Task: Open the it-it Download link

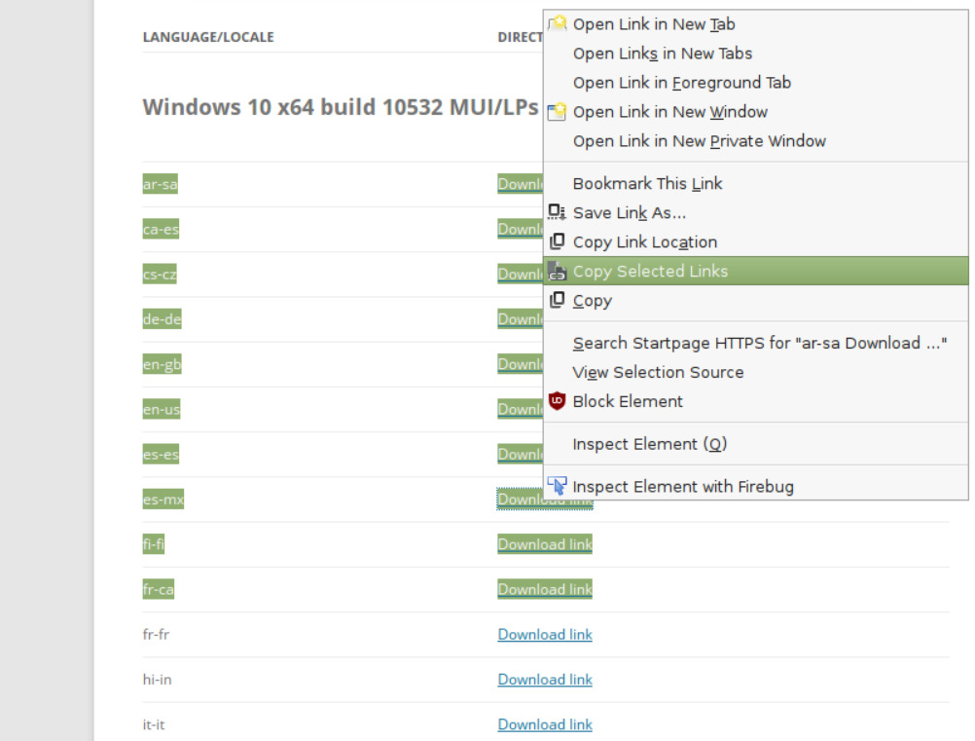Action: point(545,724)
